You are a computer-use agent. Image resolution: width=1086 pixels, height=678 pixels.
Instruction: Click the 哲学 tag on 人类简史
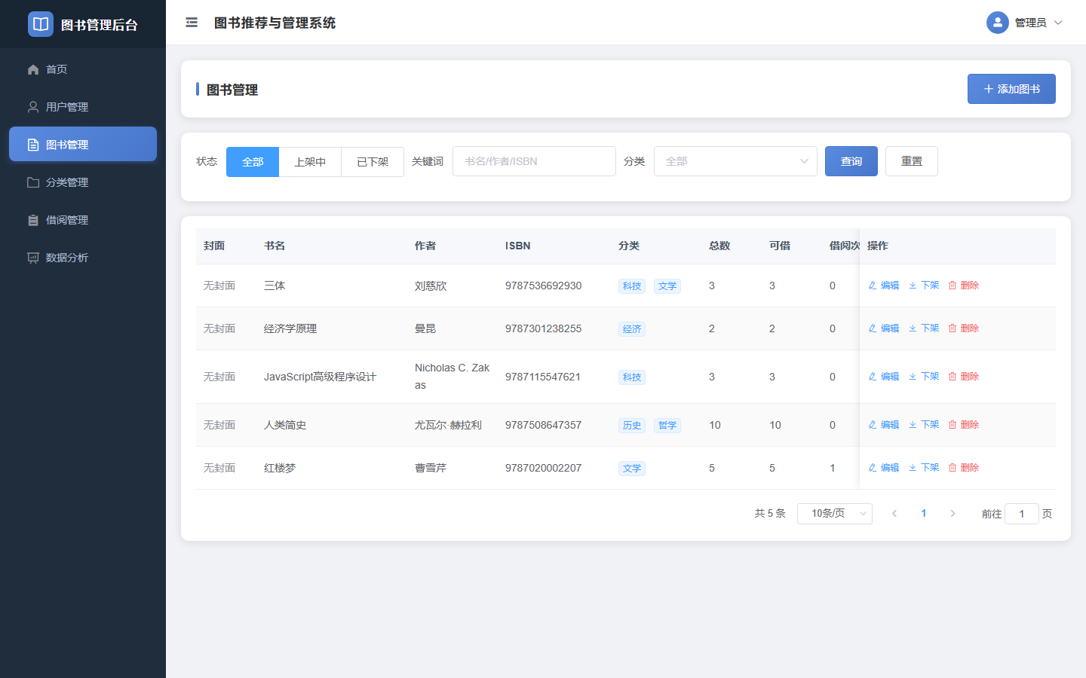tap(667, 426)
